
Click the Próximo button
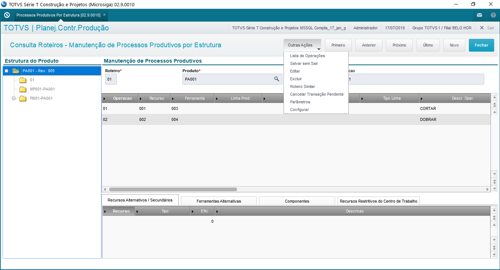click(399, 45)
